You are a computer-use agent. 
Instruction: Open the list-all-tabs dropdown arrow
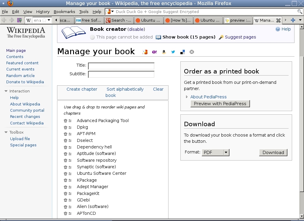pos(300,20)
